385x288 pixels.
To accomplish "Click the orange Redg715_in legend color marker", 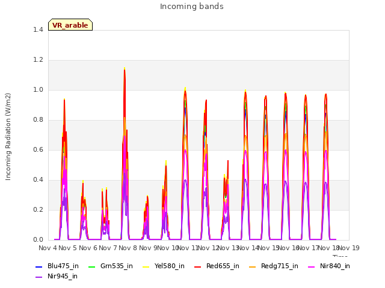I will [252, 266].
